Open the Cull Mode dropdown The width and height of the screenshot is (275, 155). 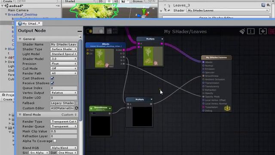pos(64,68)
